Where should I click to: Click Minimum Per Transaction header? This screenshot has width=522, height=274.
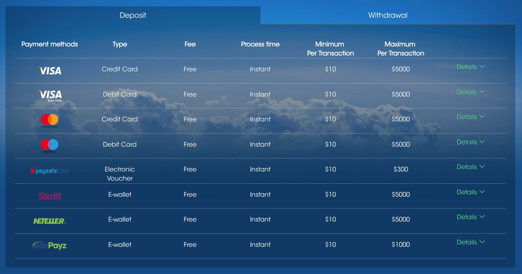331,48
